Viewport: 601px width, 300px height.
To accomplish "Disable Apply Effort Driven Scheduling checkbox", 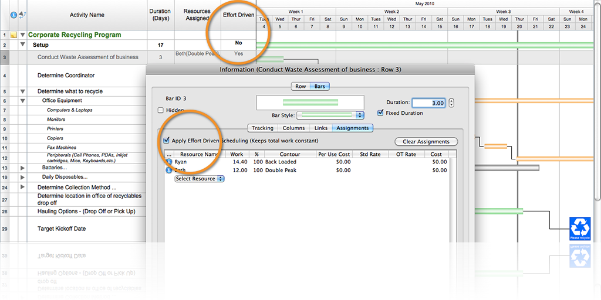I will tap(167, 141).
